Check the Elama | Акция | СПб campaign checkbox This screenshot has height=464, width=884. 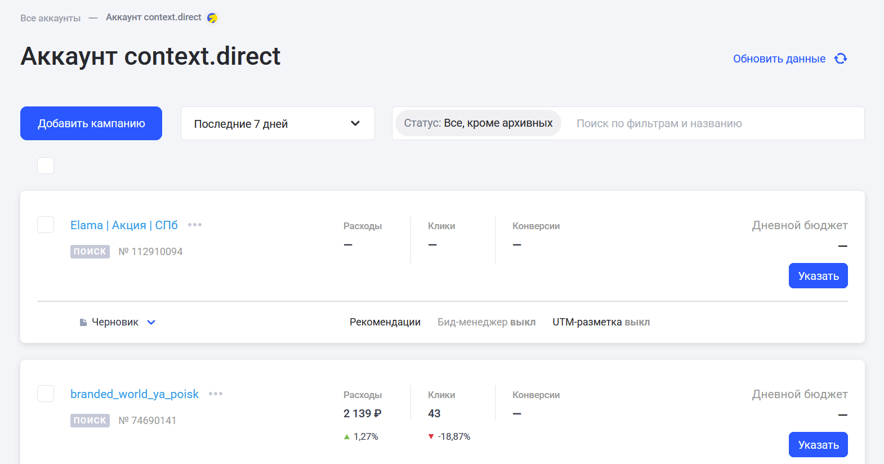(x=46, y=225)
